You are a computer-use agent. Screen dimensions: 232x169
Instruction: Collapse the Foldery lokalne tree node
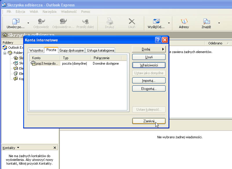(5, 53)
